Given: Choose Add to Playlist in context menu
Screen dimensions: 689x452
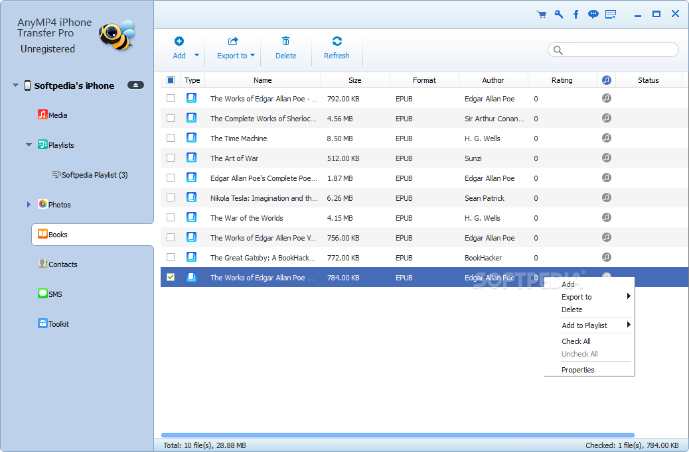Looking at the screenshot, I should [x=584, y=325].
